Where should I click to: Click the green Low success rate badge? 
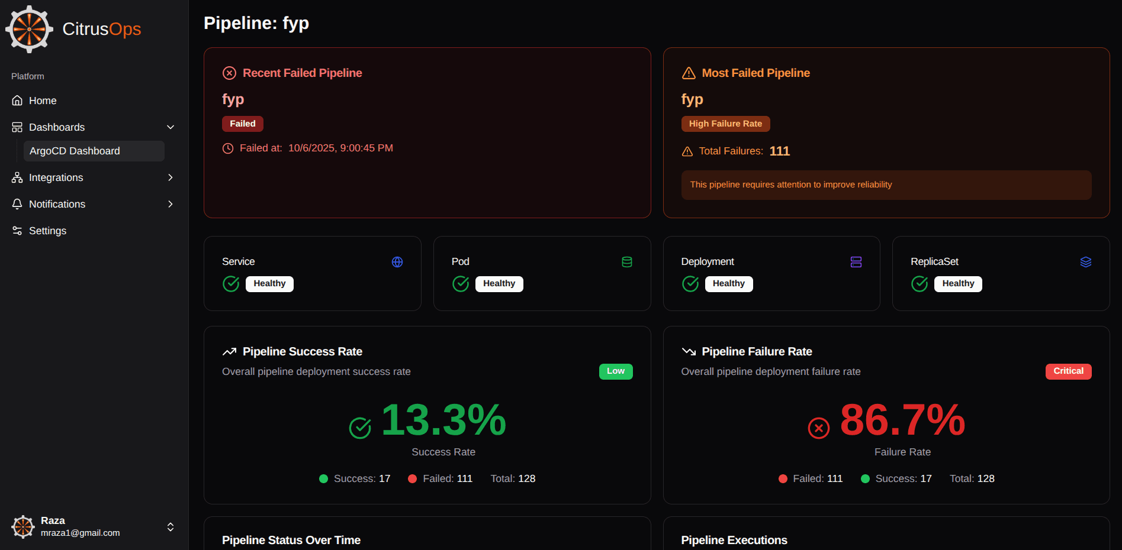[615, 371]
